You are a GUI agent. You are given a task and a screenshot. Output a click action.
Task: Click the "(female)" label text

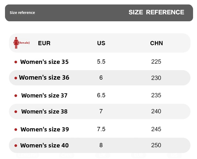[x=24, y=43]
